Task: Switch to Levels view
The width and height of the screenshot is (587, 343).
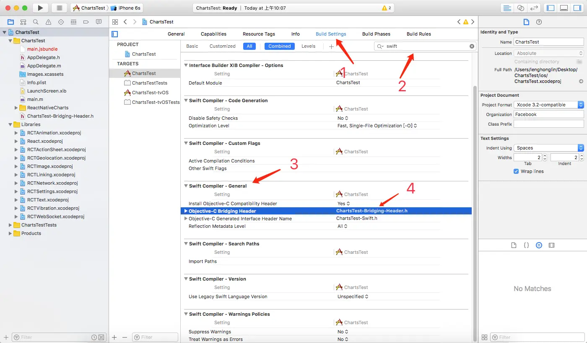Action: tap(308, 46)
